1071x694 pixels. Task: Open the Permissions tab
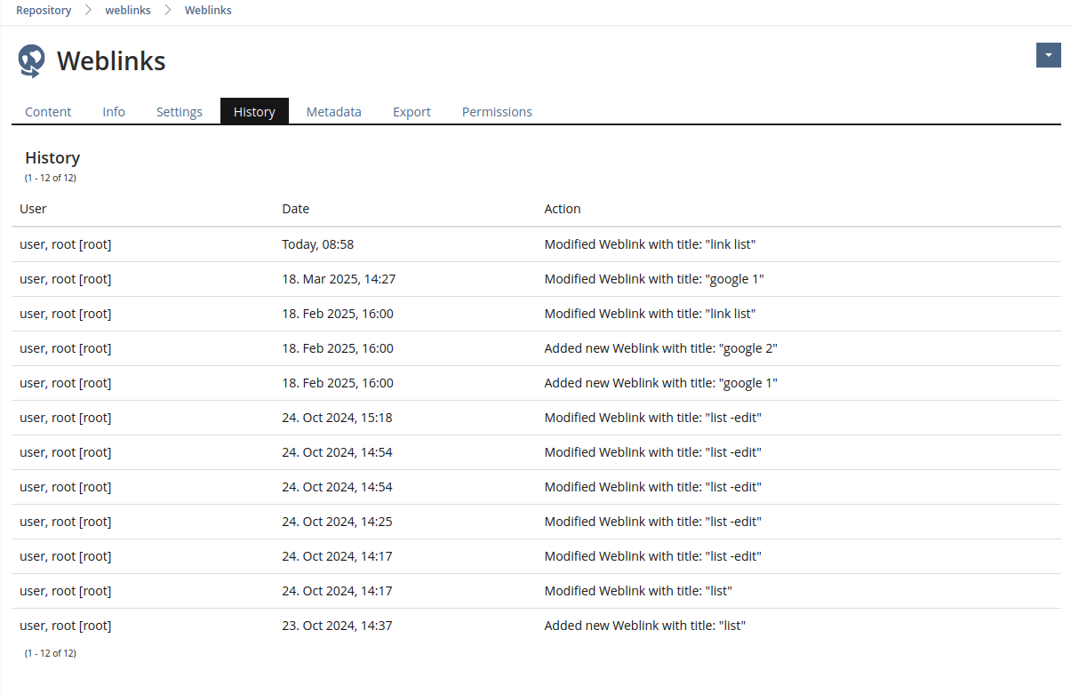coord(497,112)
